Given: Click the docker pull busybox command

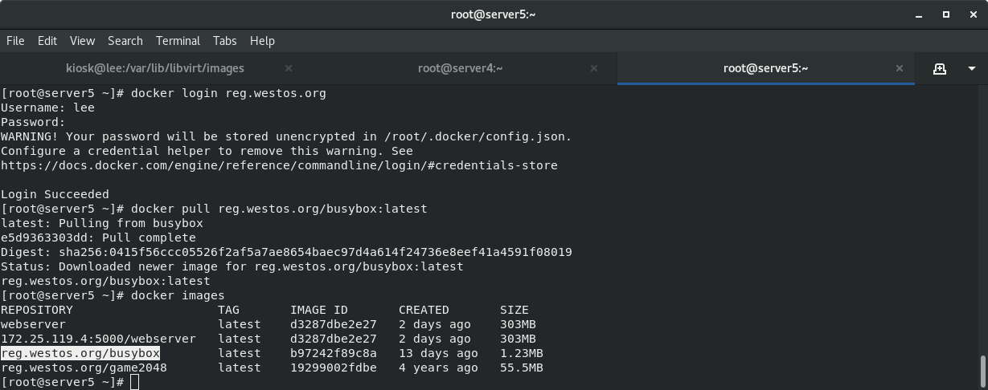Looking at the screenshot, I should pyautogui.click(x=279, y=209).
